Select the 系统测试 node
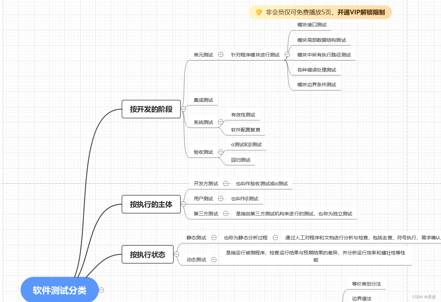 203,122
